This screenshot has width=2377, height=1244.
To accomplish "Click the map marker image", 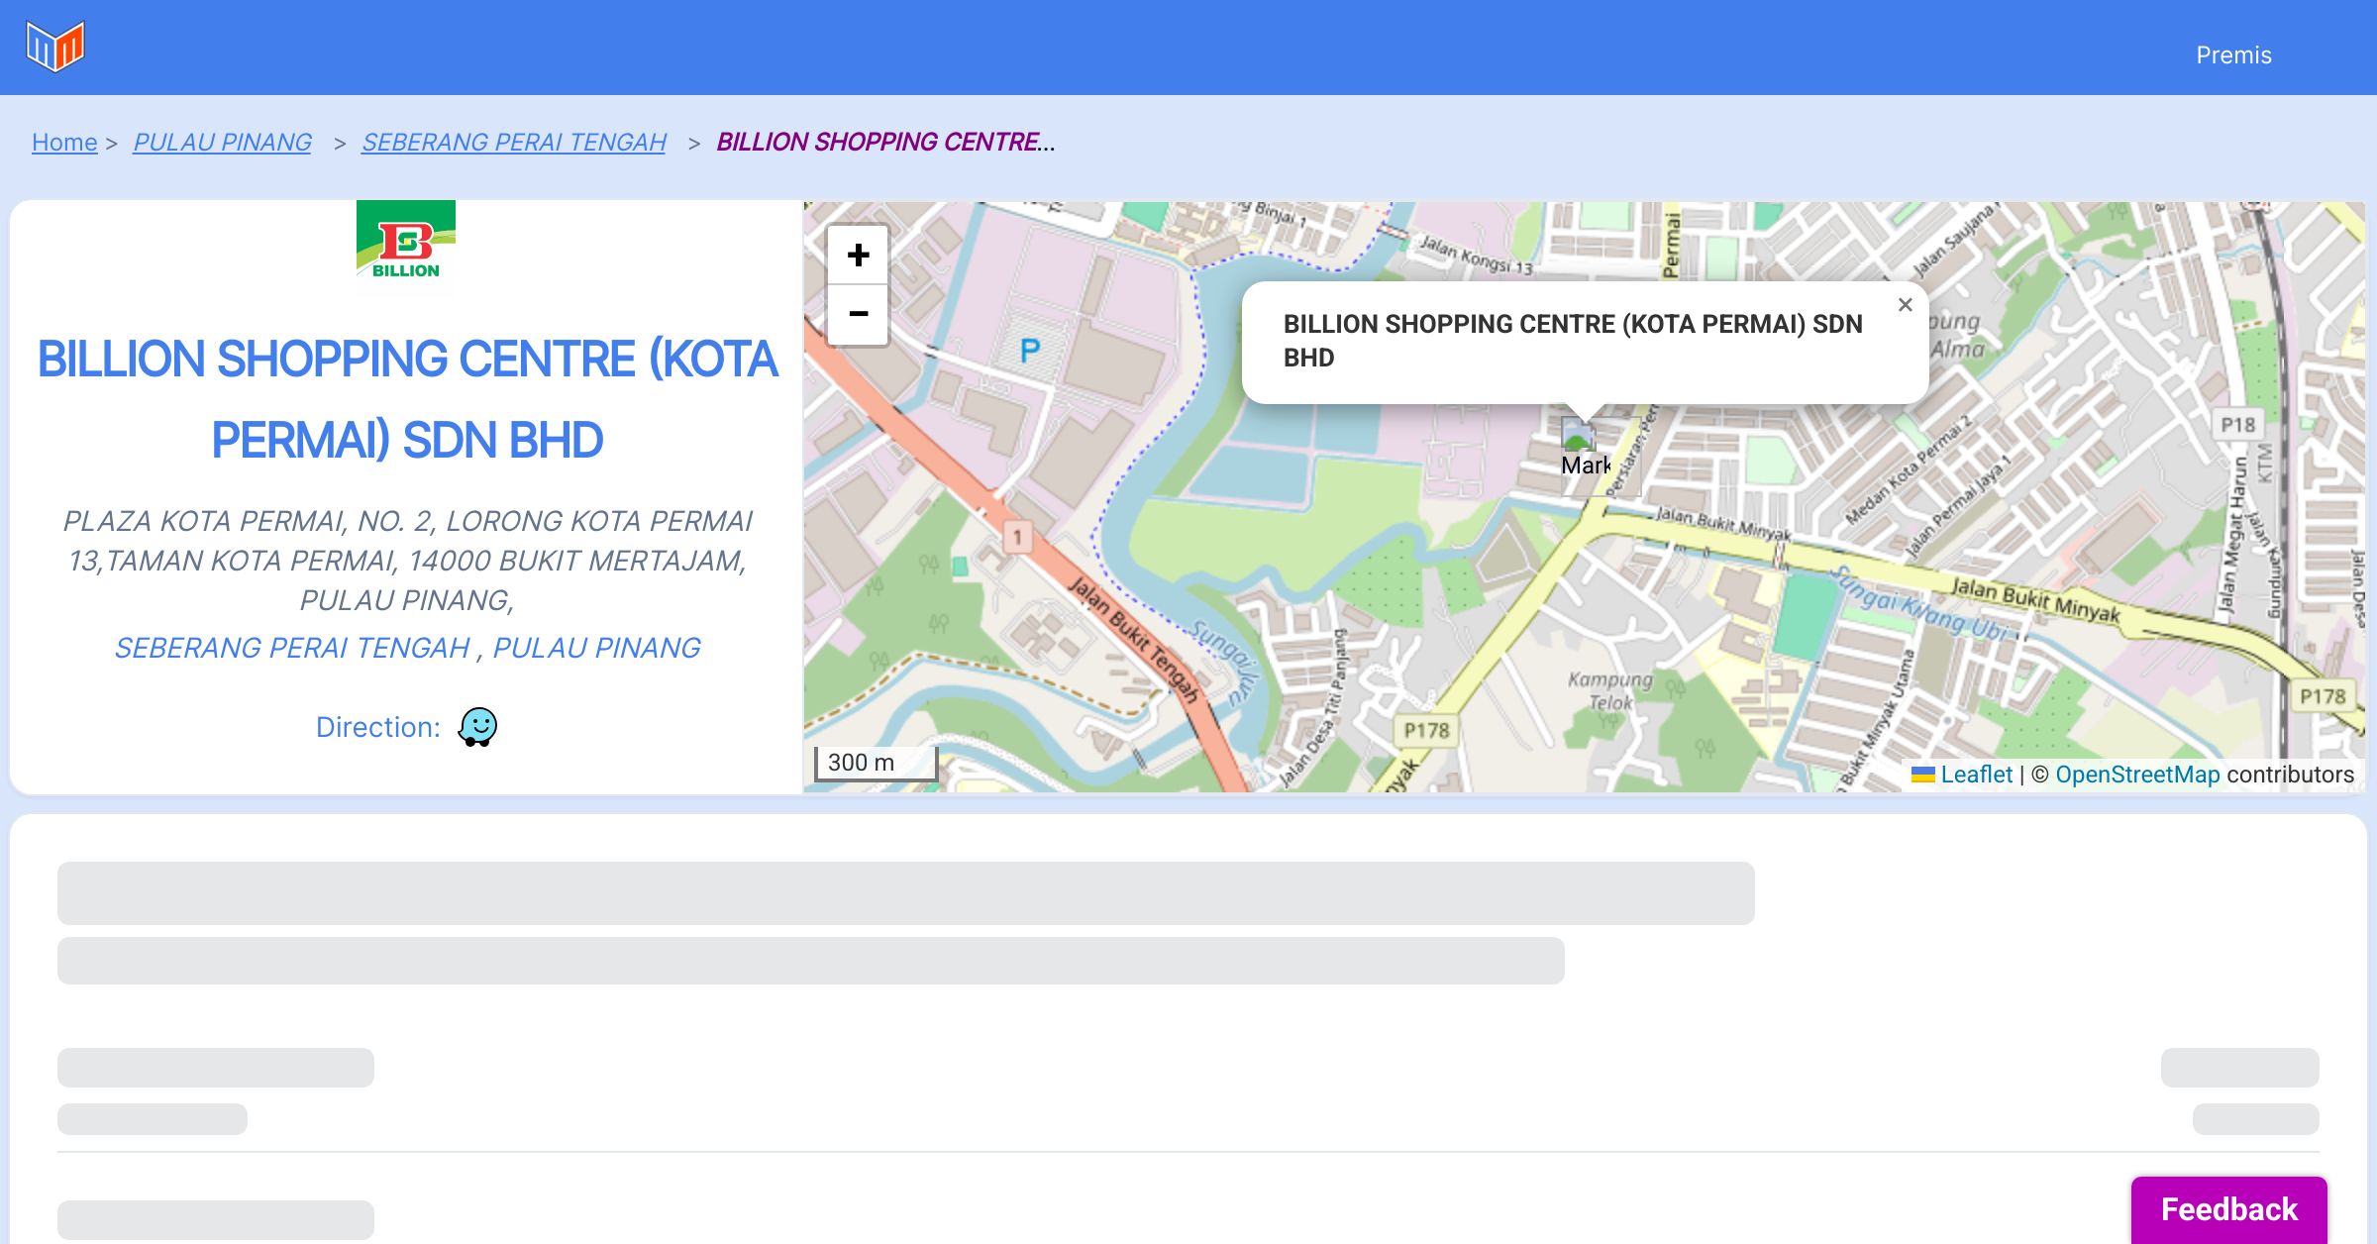I will 1579,437.
